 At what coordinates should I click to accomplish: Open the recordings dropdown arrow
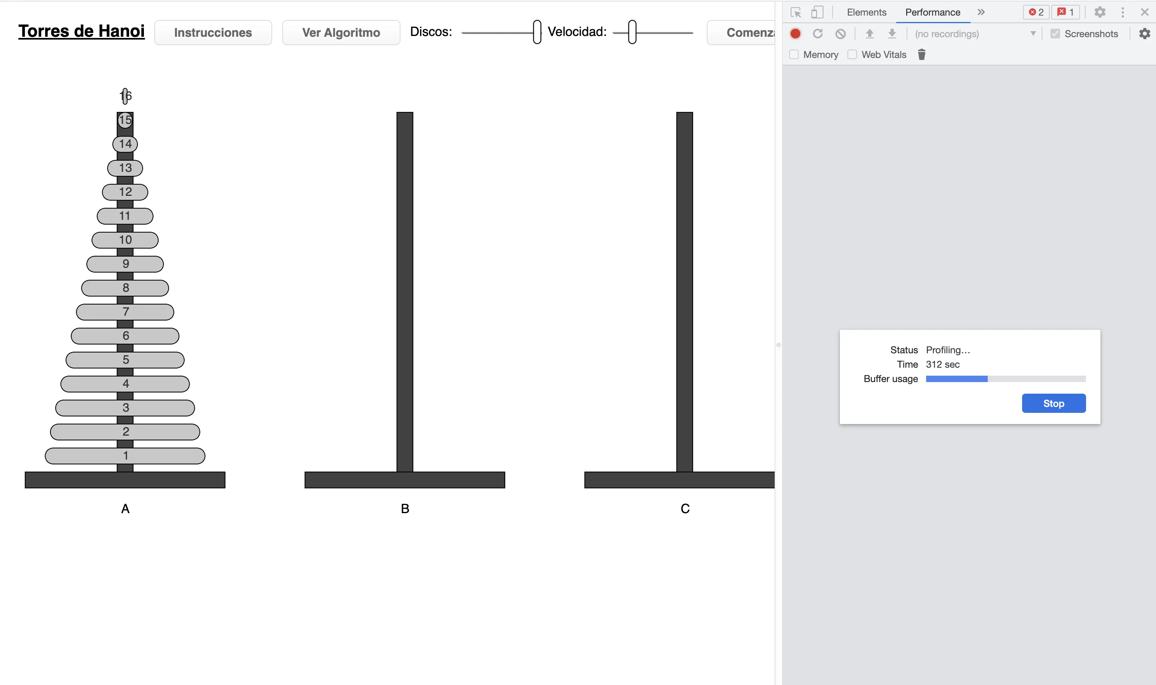point(1033,34)
